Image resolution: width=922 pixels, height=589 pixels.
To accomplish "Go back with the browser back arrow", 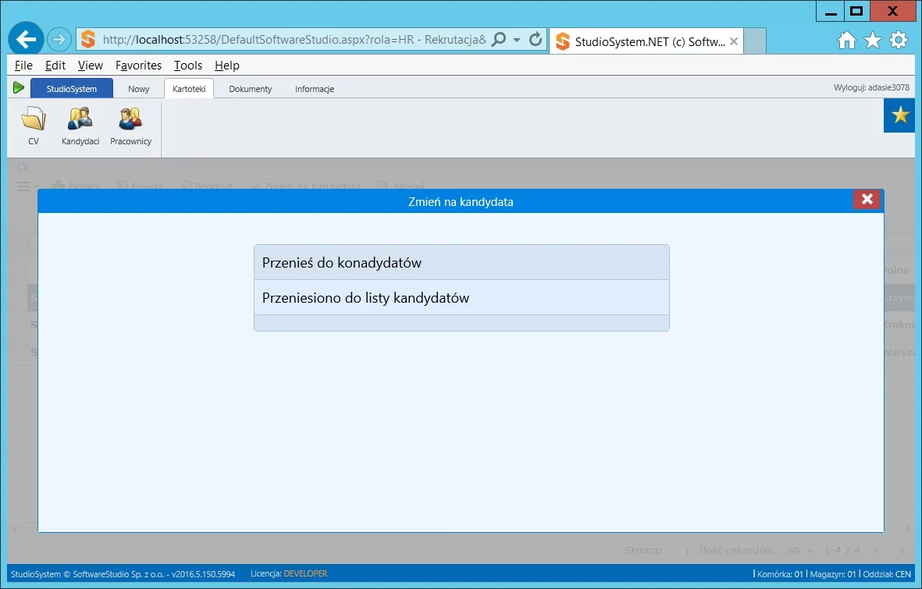I will tap(26, 39).
